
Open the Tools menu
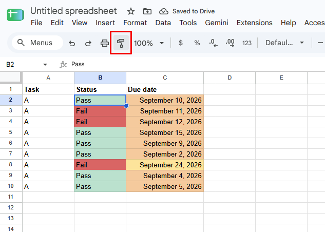[x=188, y=23]
